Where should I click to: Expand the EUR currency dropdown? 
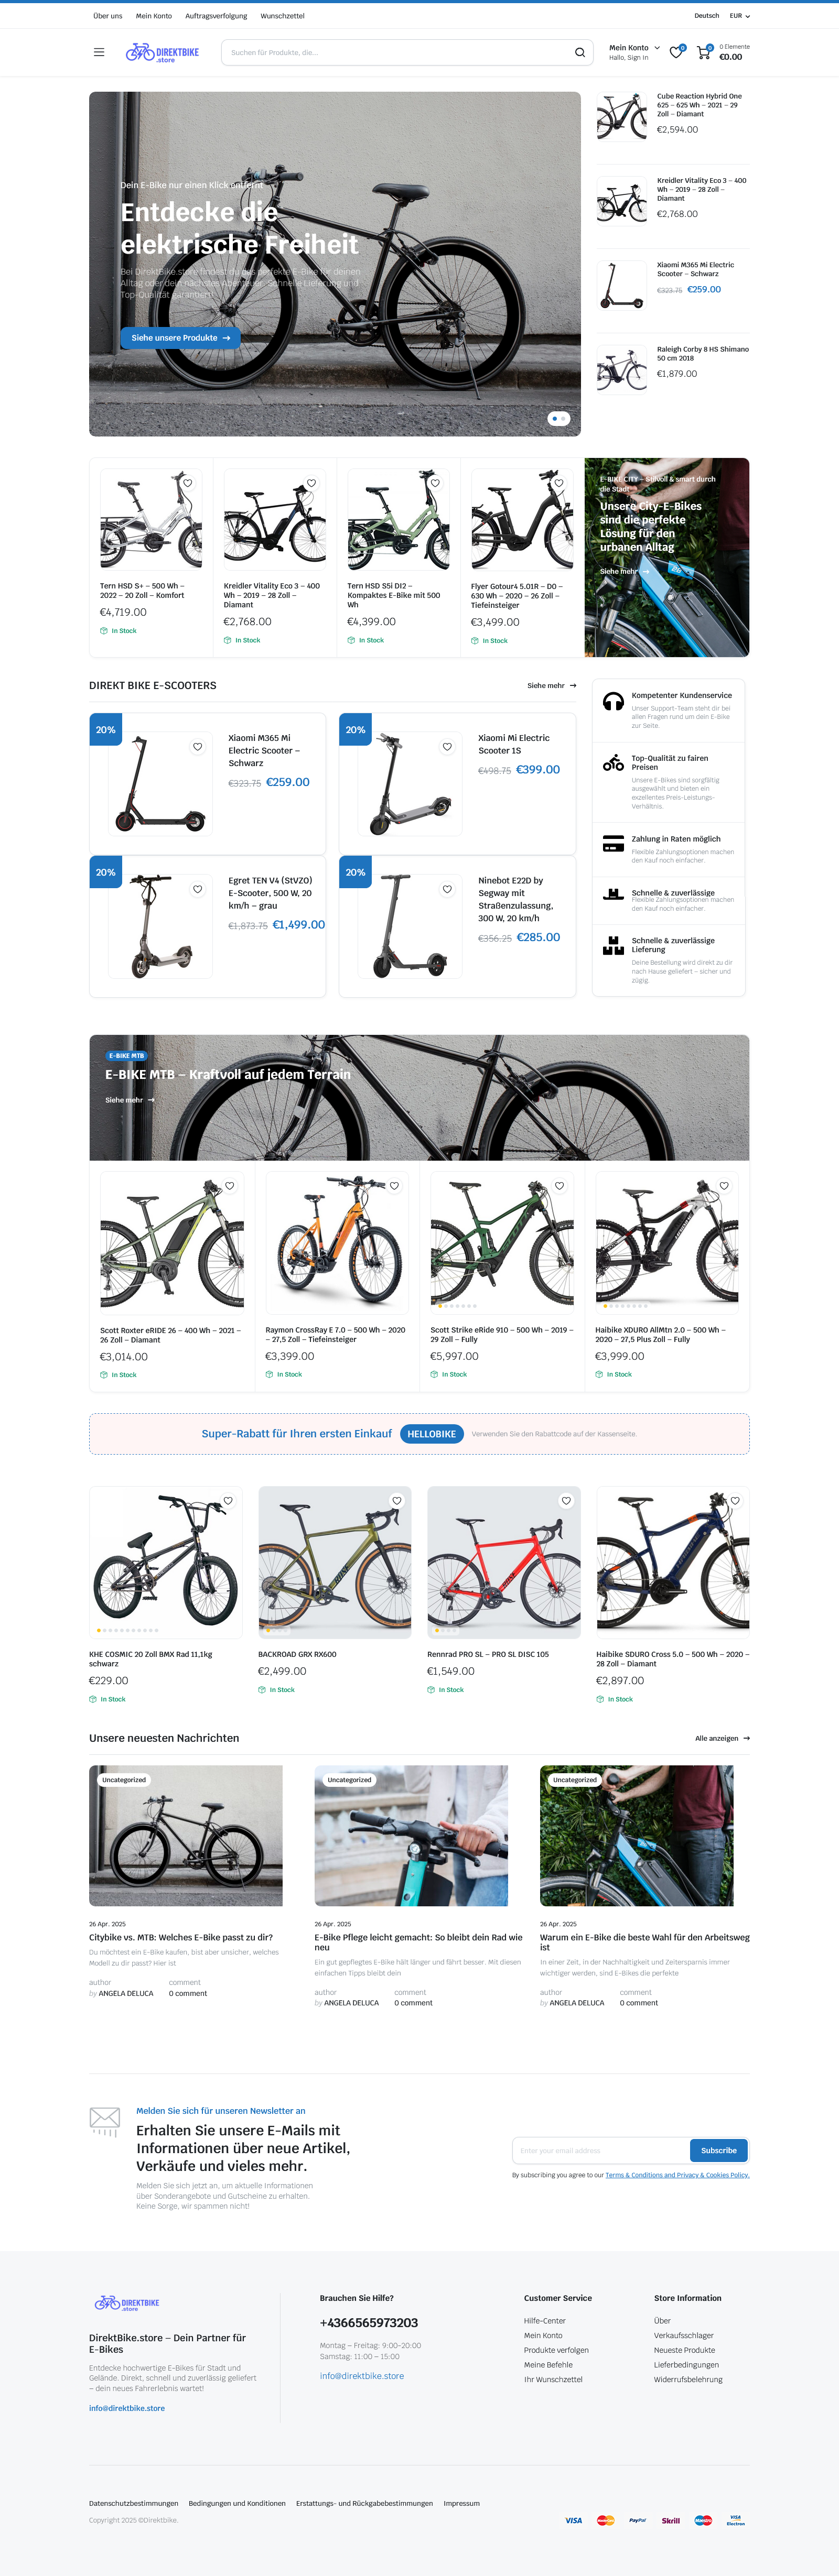tap(740, 16)
